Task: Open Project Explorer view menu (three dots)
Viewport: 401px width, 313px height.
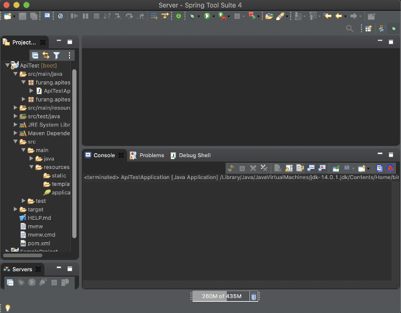Action: click(70, 55)
